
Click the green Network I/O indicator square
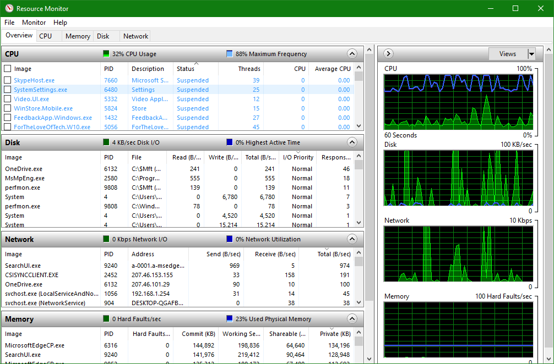click(106, 239)
